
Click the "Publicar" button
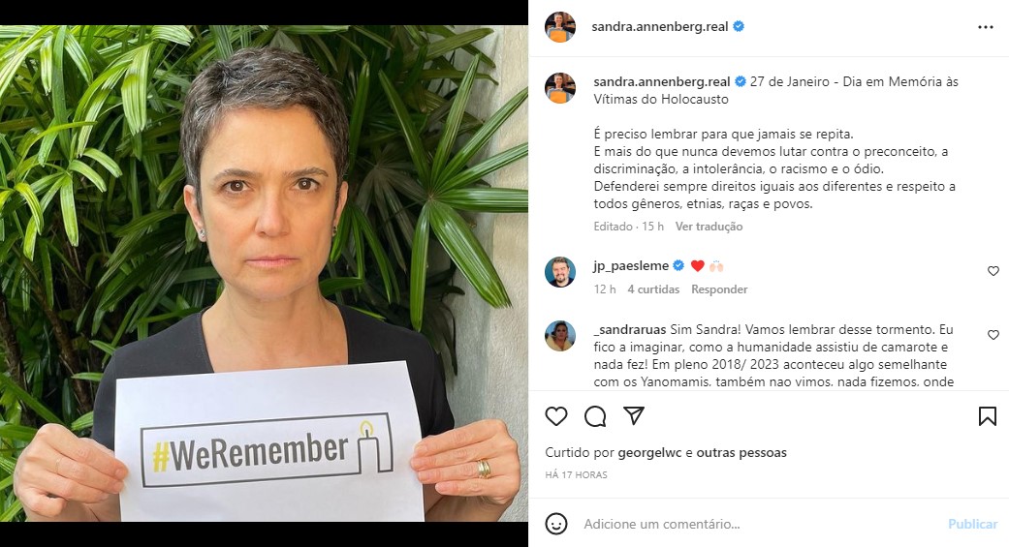point(972,524)
